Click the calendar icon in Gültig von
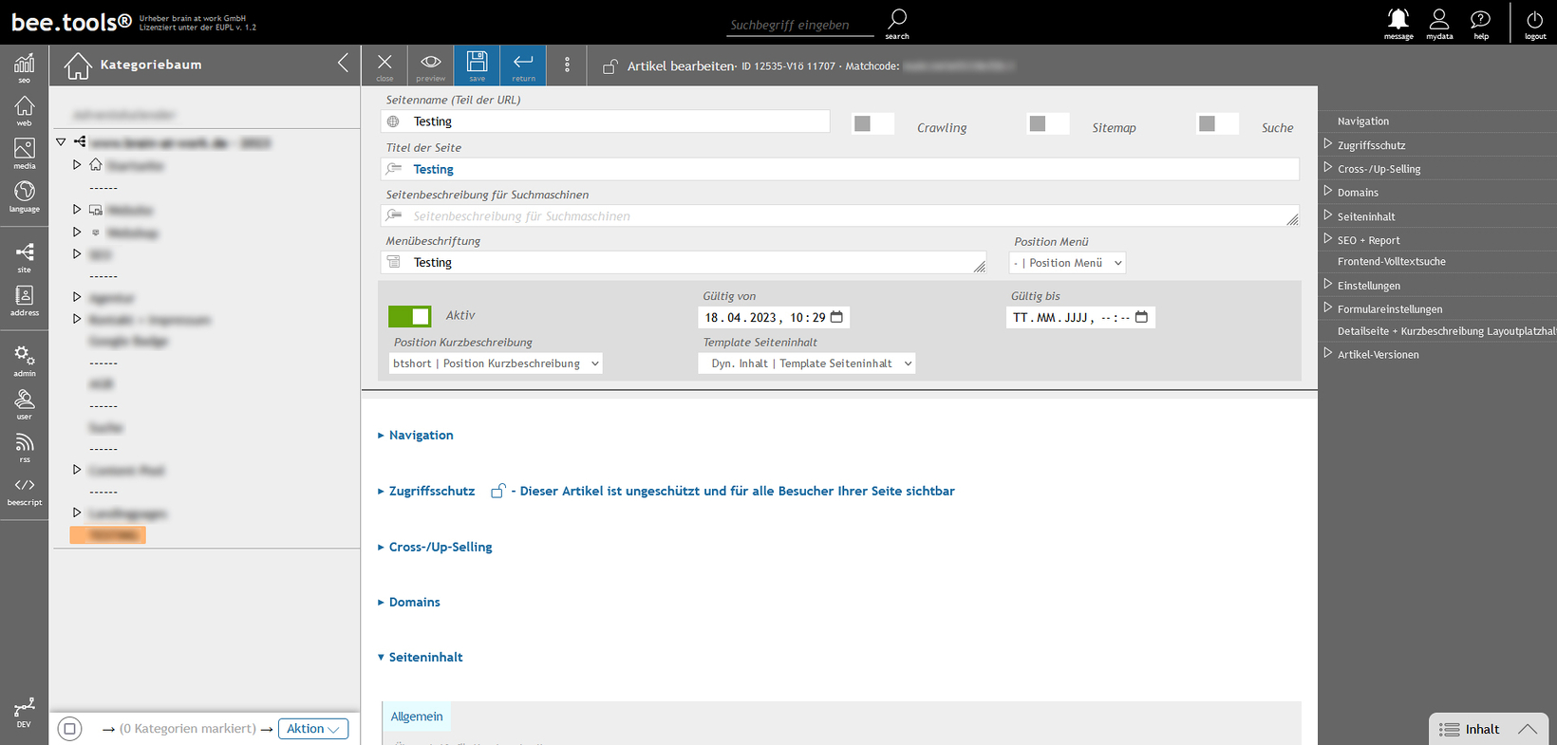 coord(836,317)
